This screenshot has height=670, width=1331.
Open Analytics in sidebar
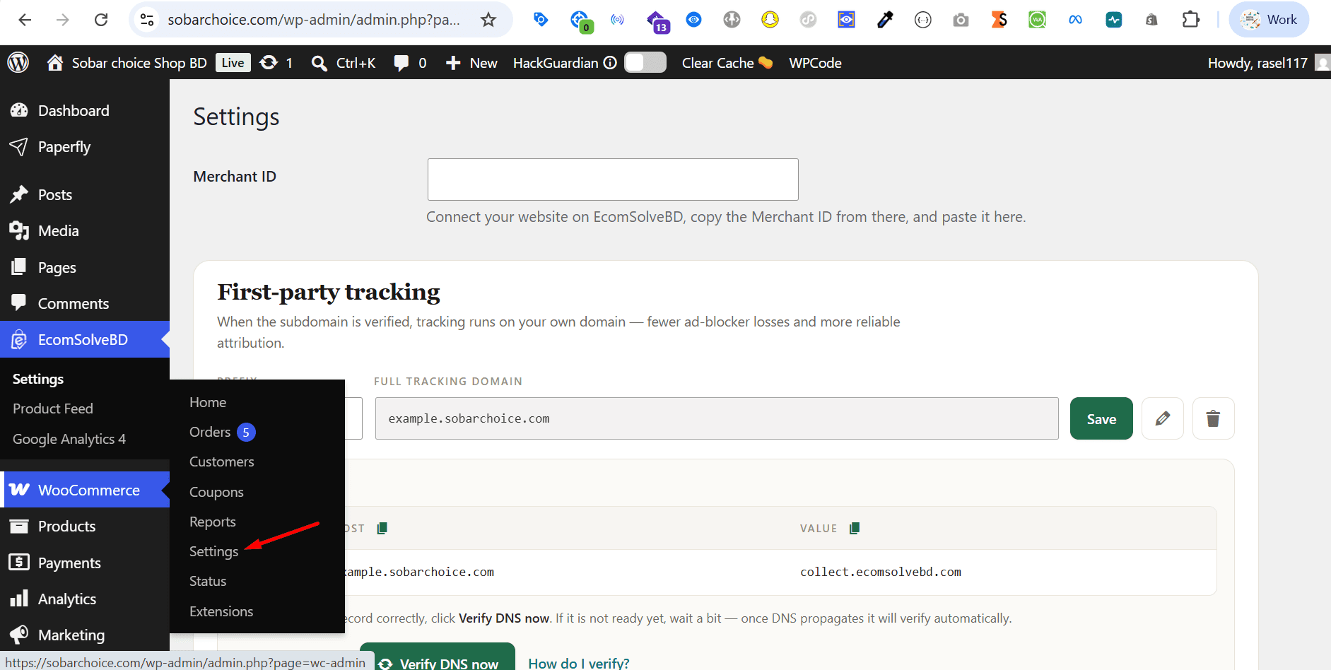[85, 599]
